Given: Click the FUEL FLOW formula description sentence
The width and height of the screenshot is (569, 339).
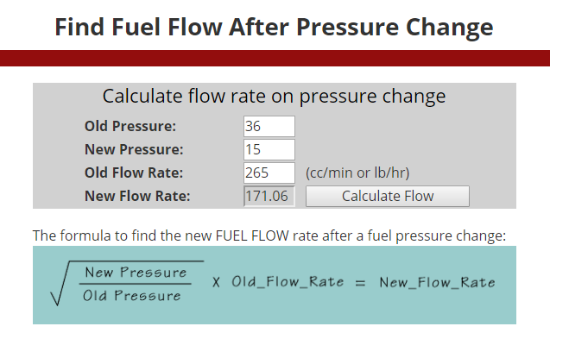Looking at the screenshot, I should click(x=269, y=235).
